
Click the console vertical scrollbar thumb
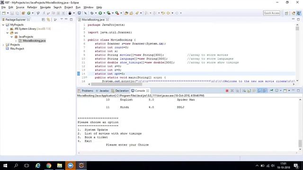(x=300, y=144)
